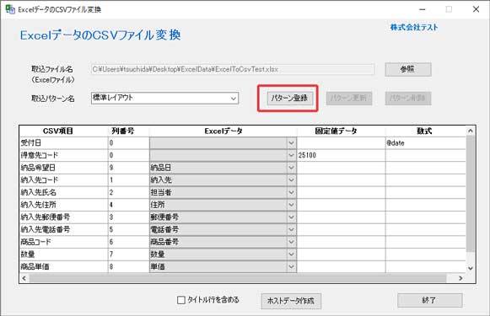Click the 取込ファイル名 path field
The width and height of the screenshot is (490, 316).
point(233,69)
